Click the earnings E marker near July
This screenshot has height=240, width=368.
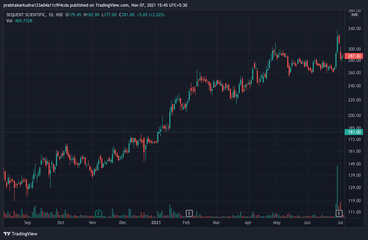pos(339,213)
